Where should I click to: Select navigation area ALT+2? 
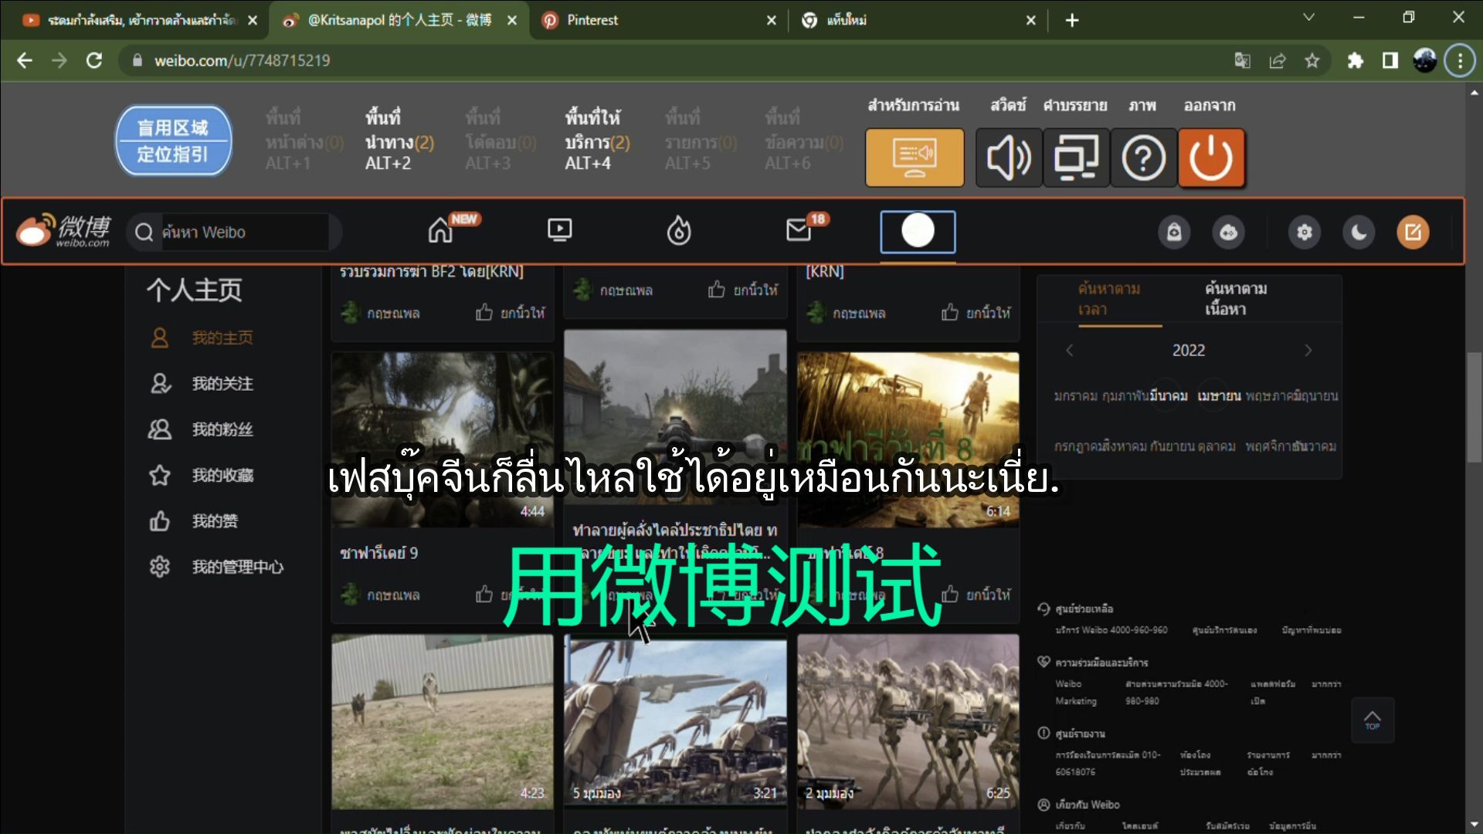pos(399,140)
